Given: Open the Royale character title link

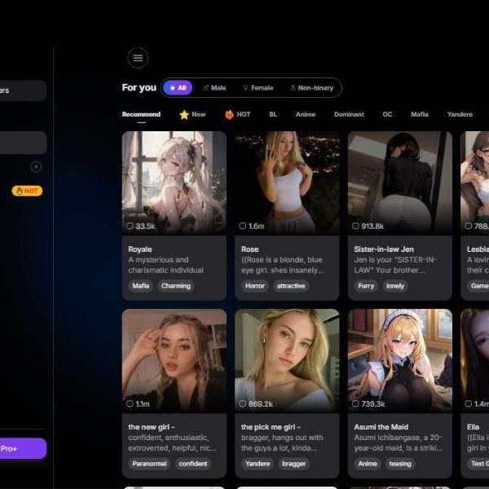Looking at the screenshot, I should [x=140, y=249].
